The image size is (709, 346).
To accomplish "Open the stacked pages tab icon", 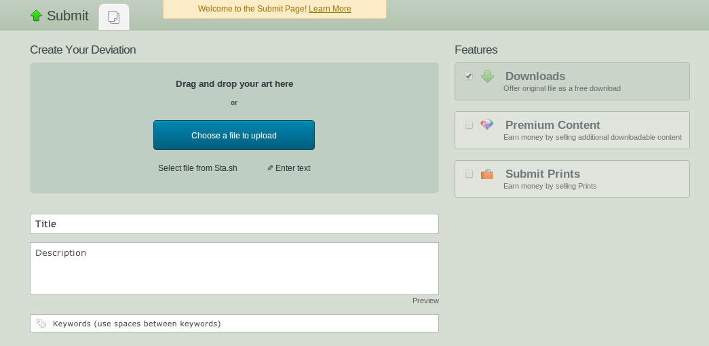I will point(114,17).
